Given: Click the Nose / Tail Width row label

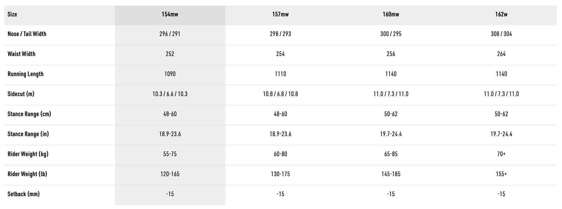Looking at the screenshot, I should [27, 34].
